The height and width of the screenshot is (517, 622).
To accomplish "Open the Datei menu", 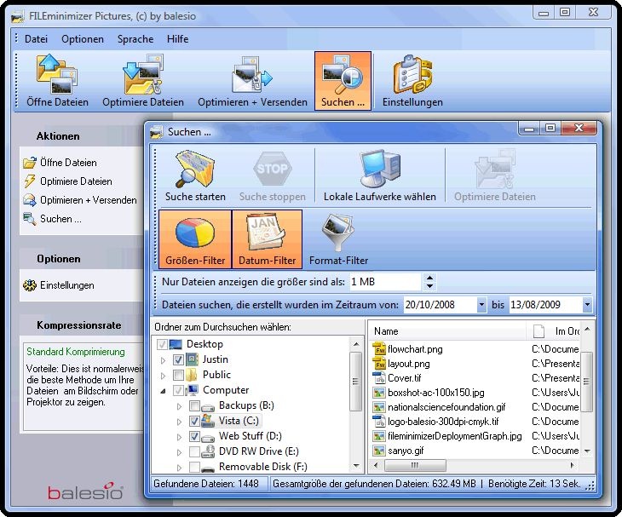I will (x=36, y=39).
